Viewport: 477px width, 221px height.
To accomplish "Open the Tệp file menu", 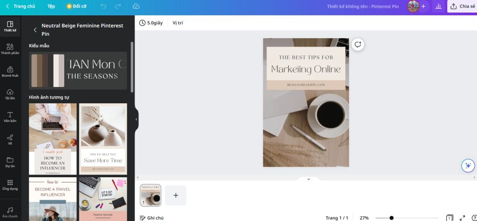I will coord(51,7).
